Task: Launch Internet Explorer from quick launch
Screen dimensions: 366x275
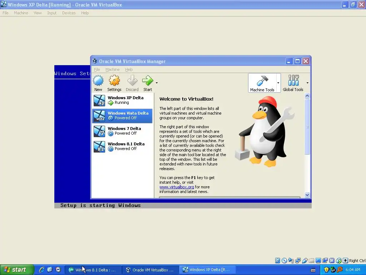Action: [42, 270]
